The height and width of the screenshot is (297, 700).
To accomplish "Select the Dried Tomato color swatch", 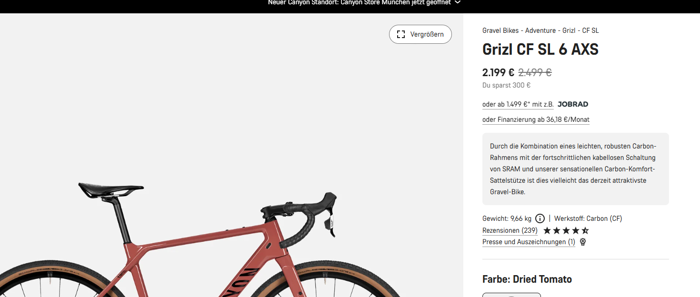I will click(511, 295).
